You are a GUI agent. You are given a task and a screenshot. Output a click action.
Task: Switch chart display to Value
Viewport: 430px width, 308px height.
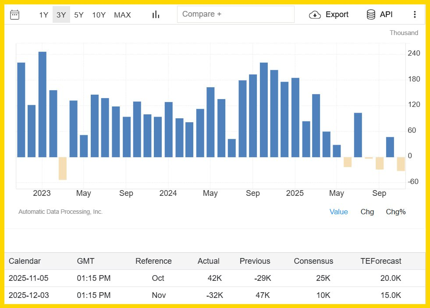click(338, 212)
